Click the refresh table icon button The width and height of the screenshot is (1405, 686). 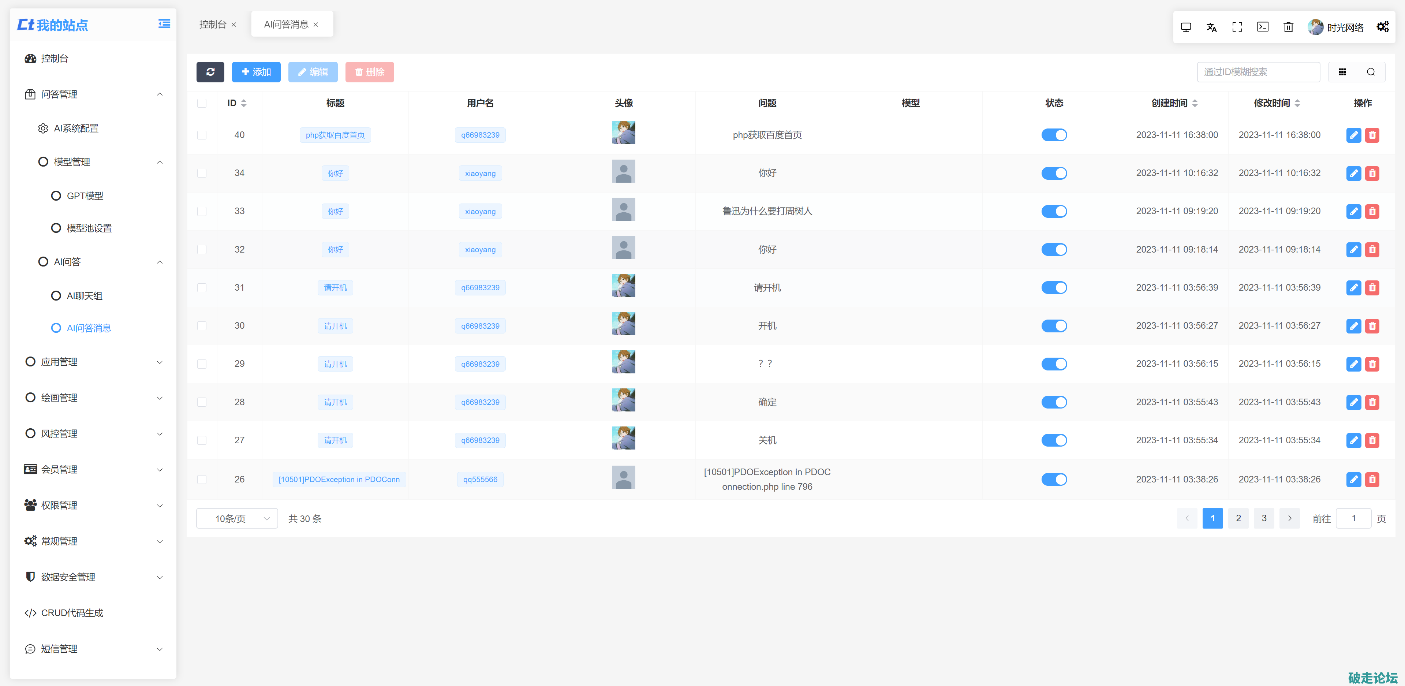[x=210, y=72]
